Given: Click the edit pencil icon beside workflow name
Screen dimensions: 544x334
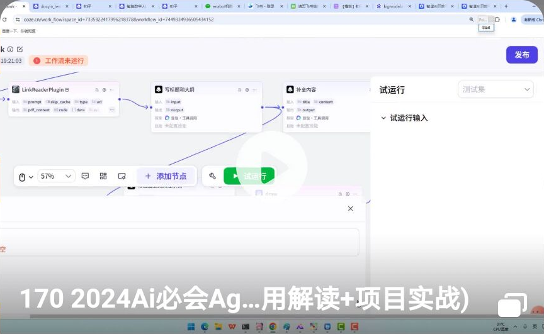Looking at the screenshot, I should pos(20,49).
